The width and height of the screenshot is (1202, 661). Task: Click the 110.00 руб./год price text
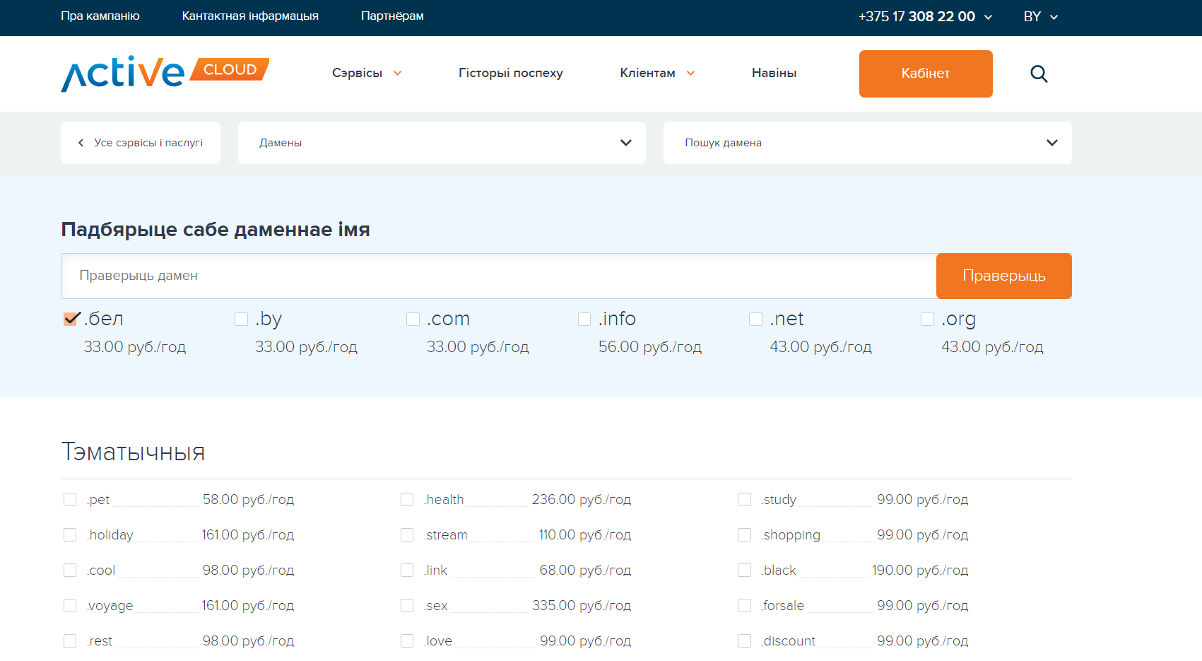tap(585, 535)
